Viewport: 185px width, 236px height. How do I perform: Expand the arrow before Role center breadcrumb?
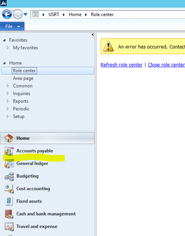click(x=86, y=15)
